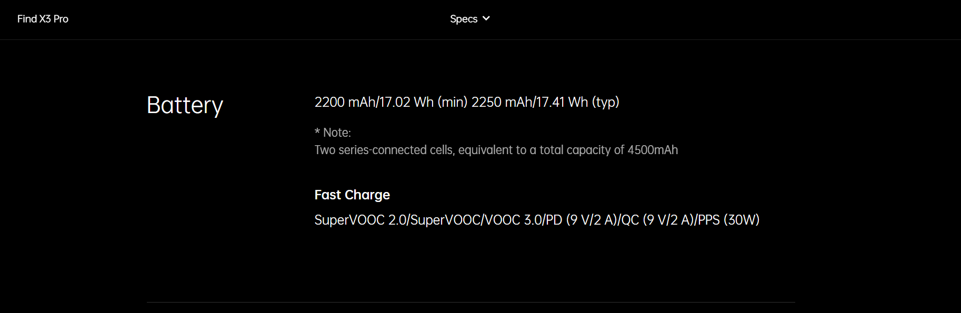
Task: Click the 2250 mAh/17.41 Wh (typ) value
Action: [545, 102]
